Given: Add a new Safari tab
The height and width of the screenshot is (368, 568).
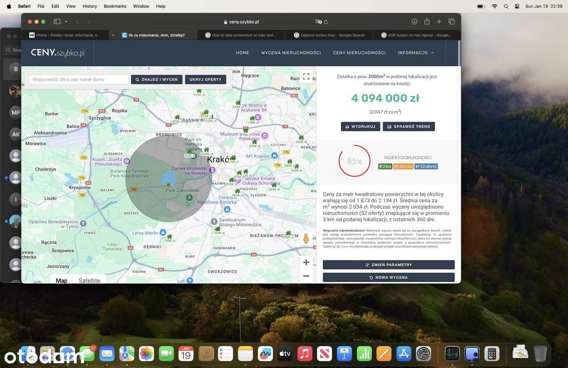Looking at the screenshot, I should click(439, 21).
